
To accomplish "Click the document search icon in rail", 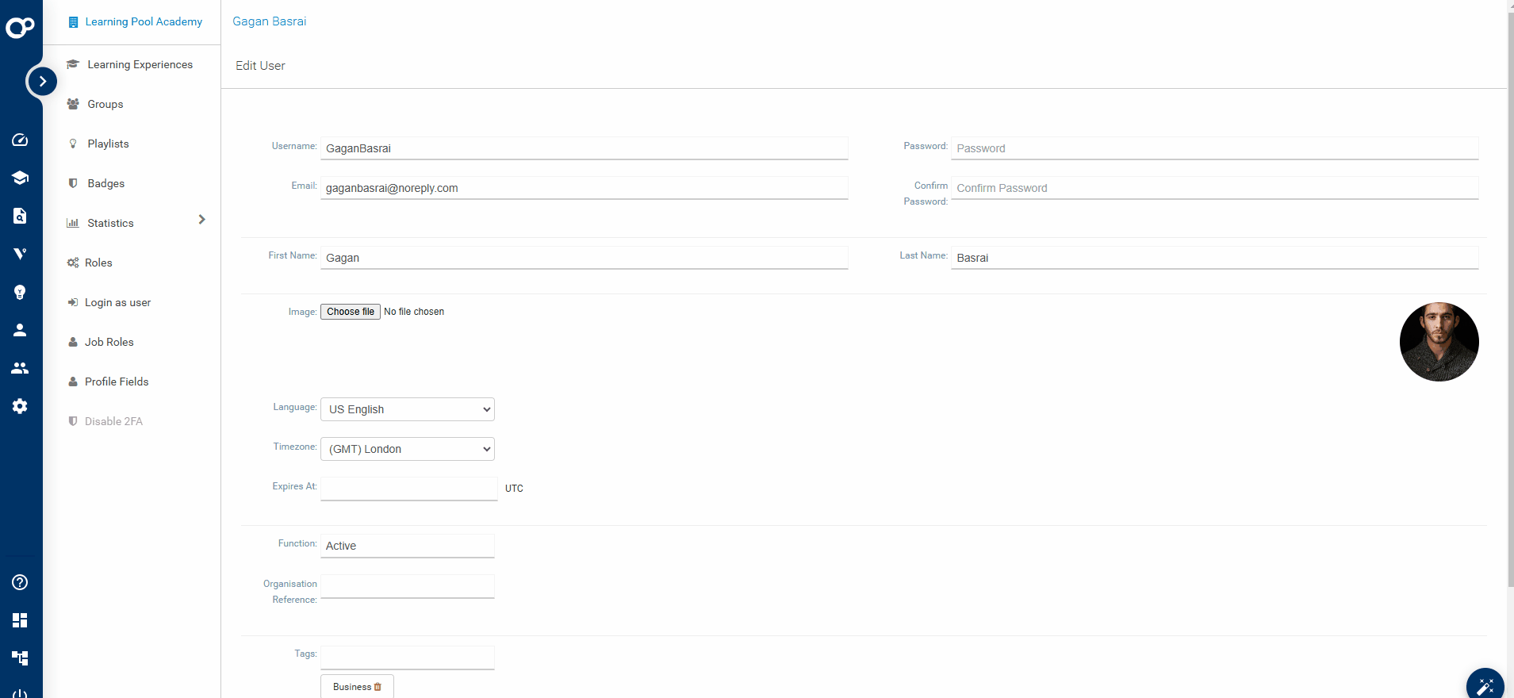I will tap(20, 216).
